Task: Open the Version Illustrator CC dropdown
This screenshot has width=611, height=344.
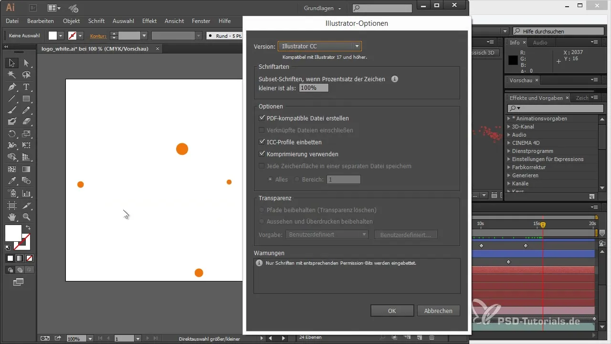Action: pyautogui.click(x=320, y=46)
